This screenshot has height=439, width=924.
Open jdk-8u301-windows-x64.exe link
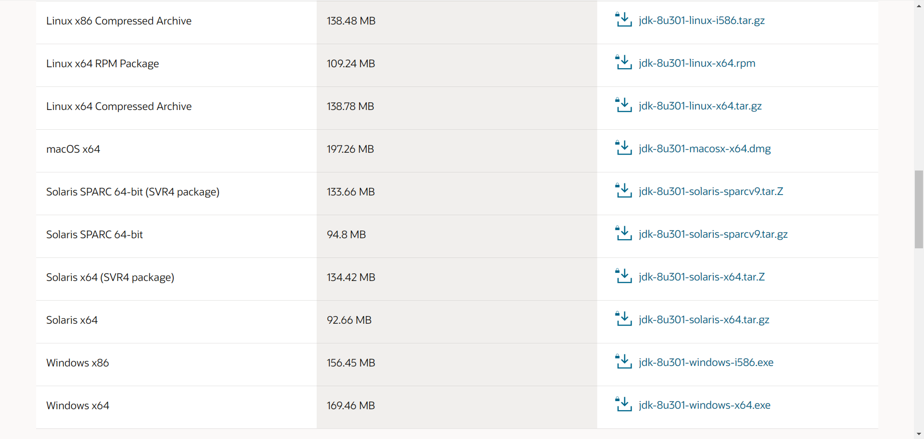coord(705,405)
